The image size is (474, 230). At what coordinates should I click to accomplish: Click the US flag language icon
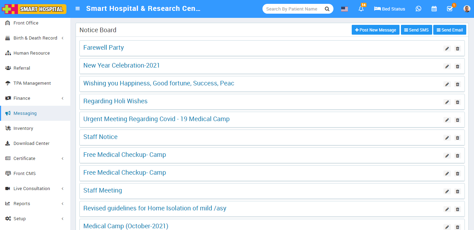point(344,9)
